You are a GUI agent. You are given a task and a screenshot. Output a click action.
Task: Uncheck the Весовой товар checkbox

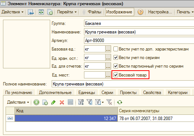[x=116, y=75]
